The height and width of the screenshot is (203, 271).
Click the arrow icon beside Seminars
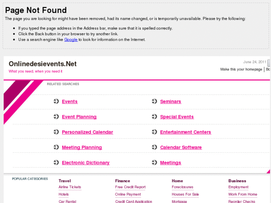tap(154, 101)
